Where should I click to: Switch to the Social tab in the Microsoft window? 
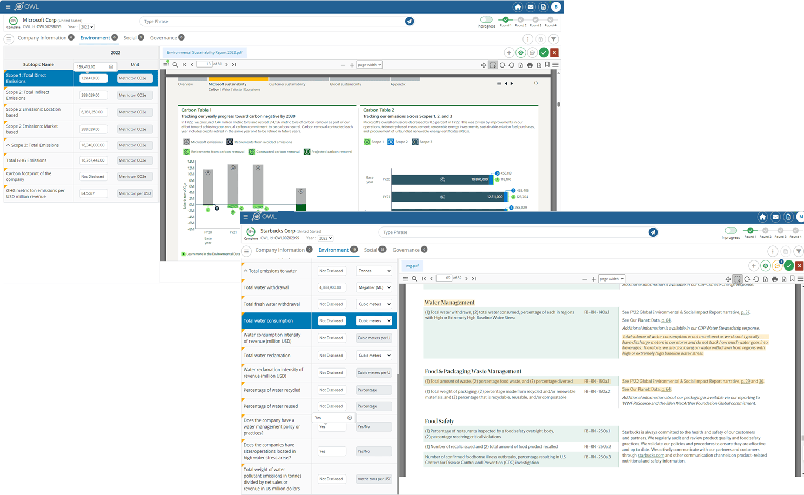point(130,38)
